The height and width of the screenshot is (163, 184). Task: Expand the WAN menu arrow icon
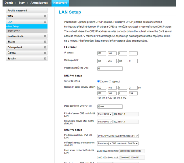(45, 16)
